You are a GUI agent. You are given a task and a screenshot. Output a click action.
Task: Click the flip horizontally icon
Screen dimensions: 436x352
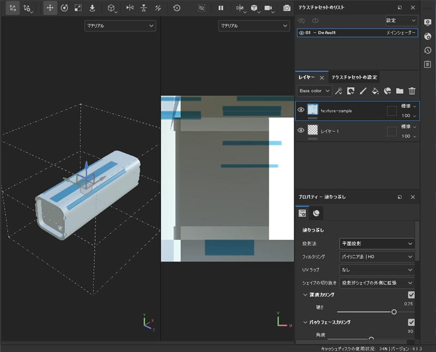pos(130,8)
